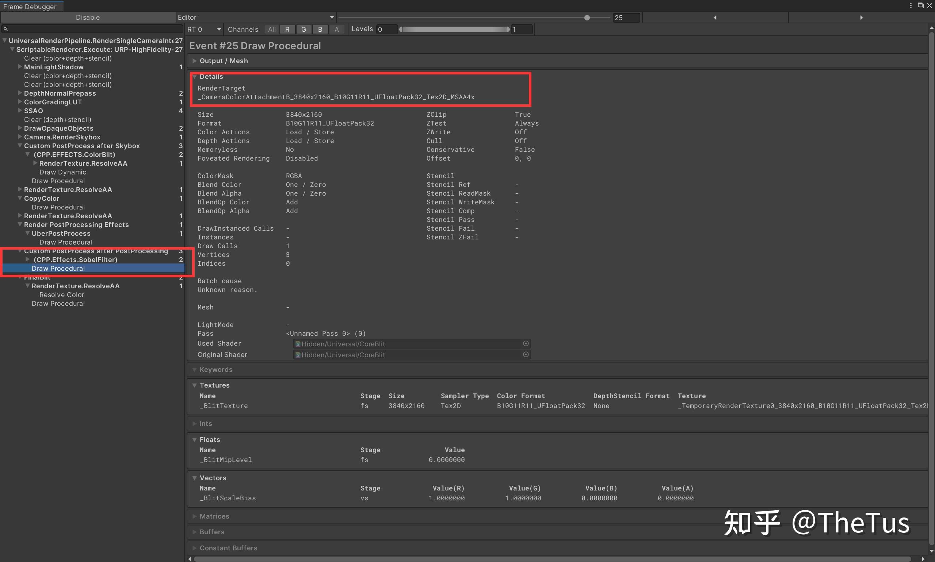Select the All channels option
Viewport: 935px width, 562px height.
(x=272, y=29)
